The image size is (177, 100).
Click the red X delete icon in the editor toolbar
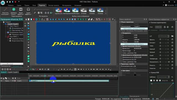point(34,19)
